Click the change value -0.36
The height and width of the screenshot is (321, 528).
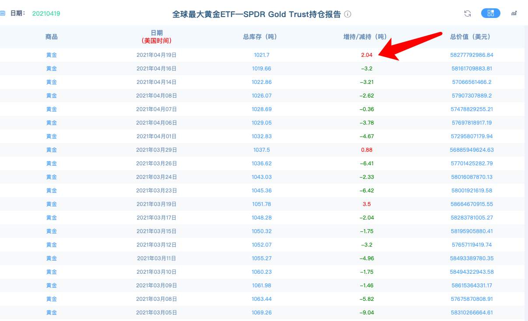tap(367, 109)
